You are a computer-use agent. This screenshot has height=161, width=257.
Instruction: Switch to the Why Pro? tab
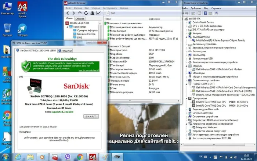coord(66,51)
